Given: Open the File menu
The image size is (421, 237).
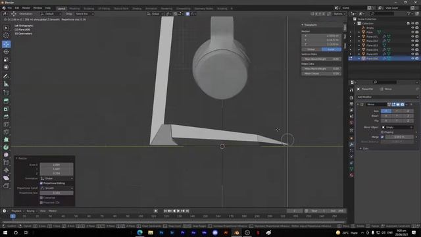Looking at the screenshot, I should point(9,8).
